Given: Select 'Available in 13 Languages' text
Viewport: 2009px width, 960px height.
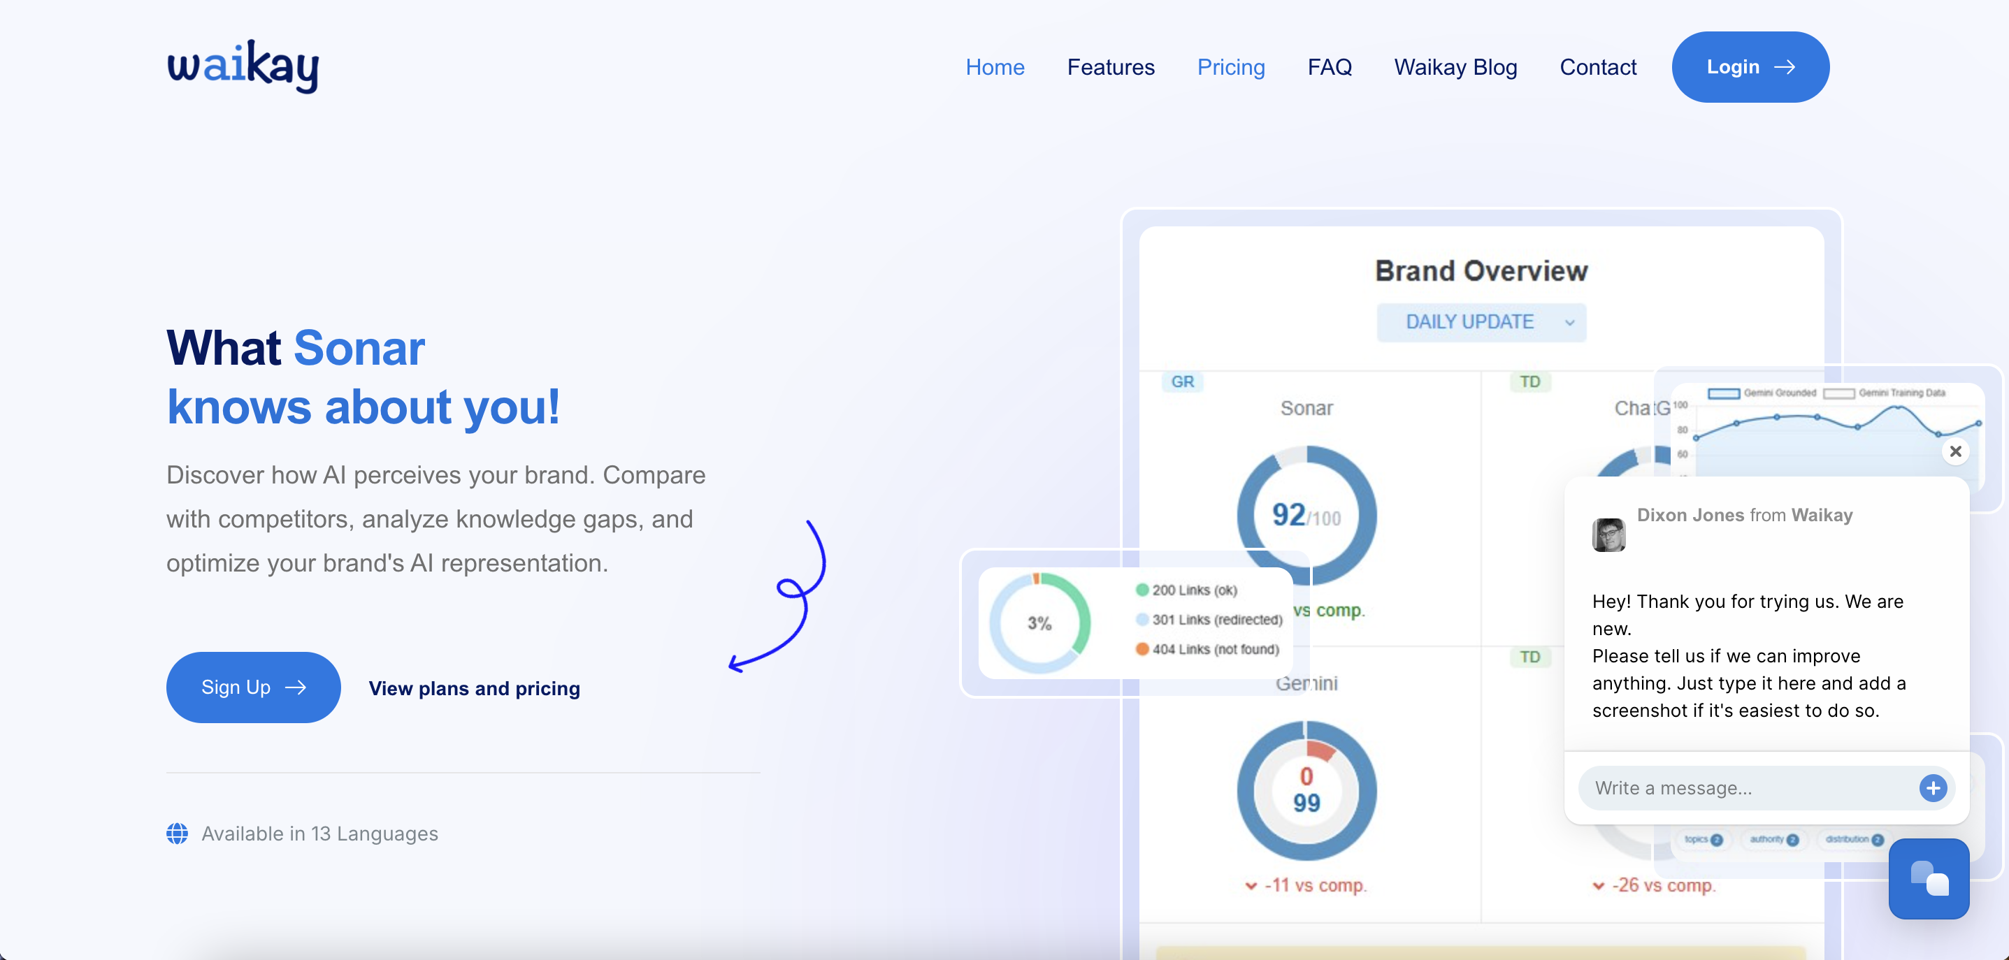Looking at the screenshot, I should click(x=319, y=834).
